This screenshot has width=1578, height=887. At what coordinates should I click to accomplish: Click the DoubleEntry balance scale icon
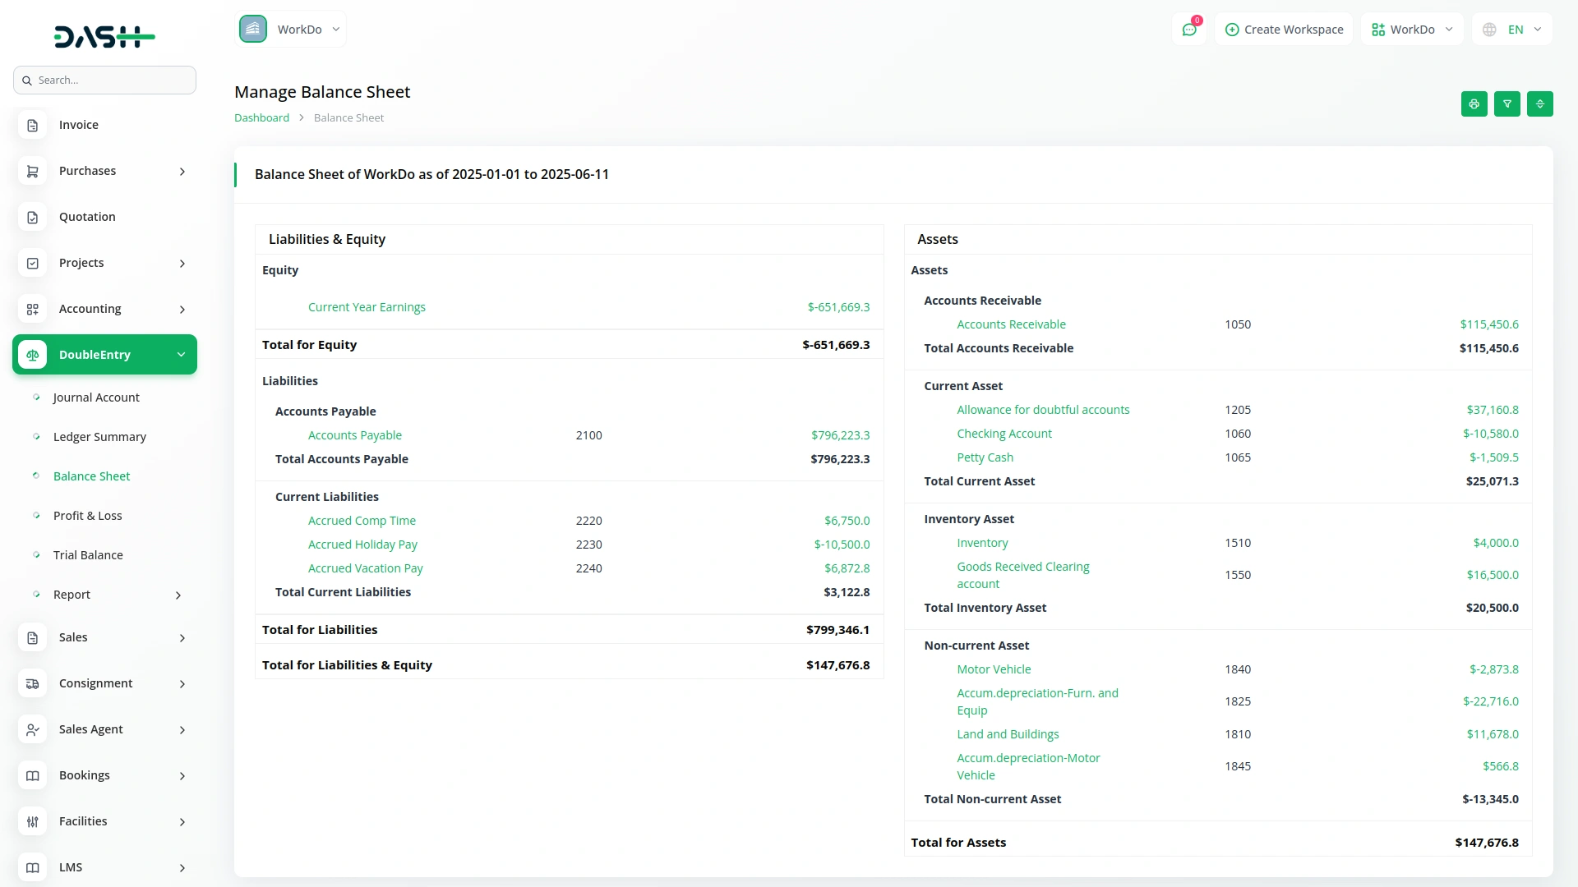point(33,355)
